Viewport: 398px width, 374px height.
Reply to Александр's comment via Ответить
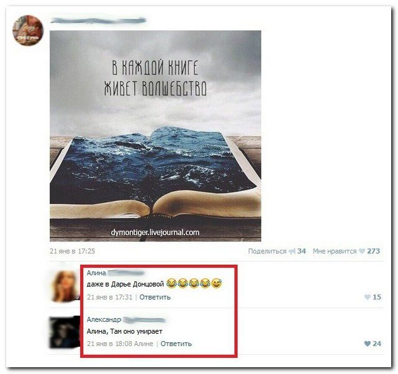(176, 344)
